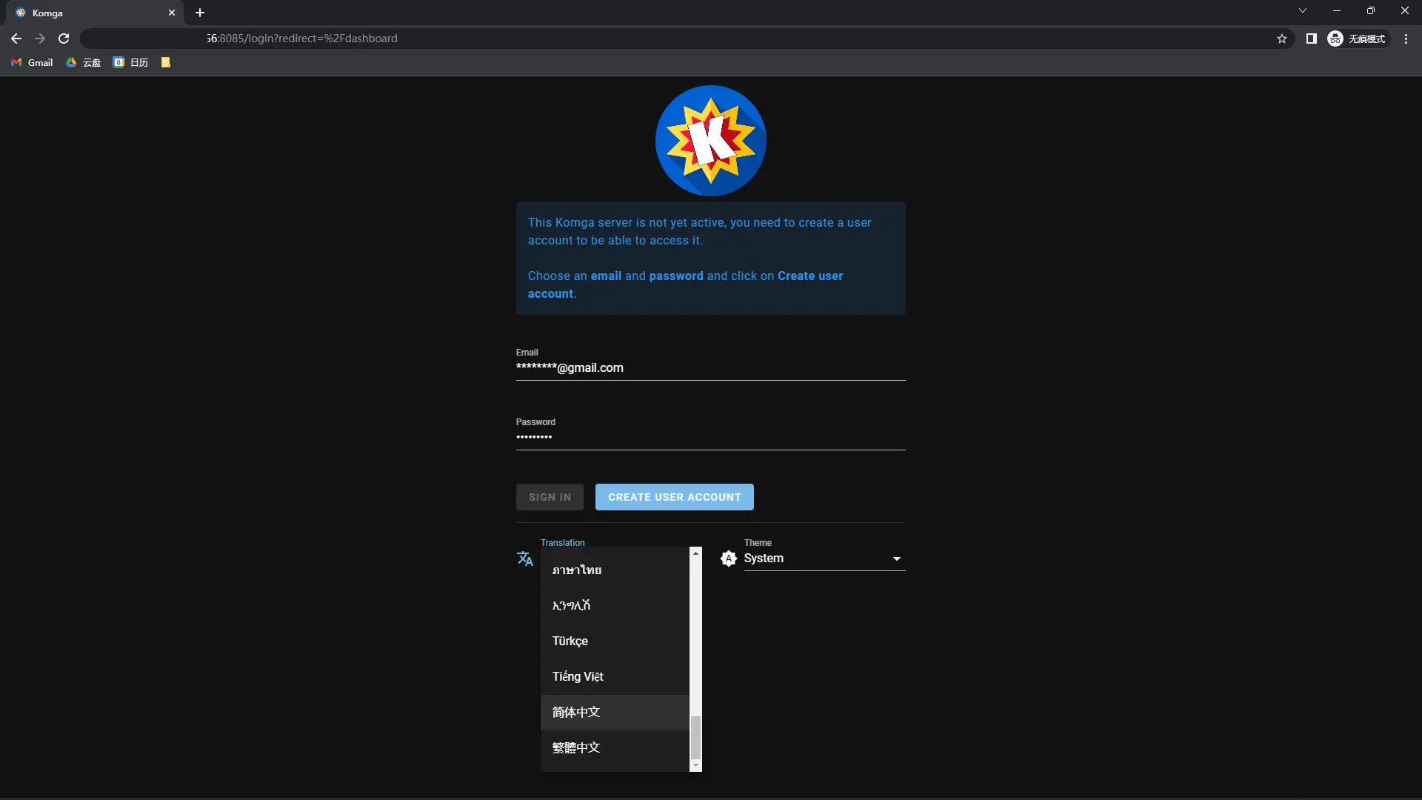The height and width of the screenshot is (800, 1422).
Task: Open the Gmail bookmark
Action: click(x=32, y=62)
